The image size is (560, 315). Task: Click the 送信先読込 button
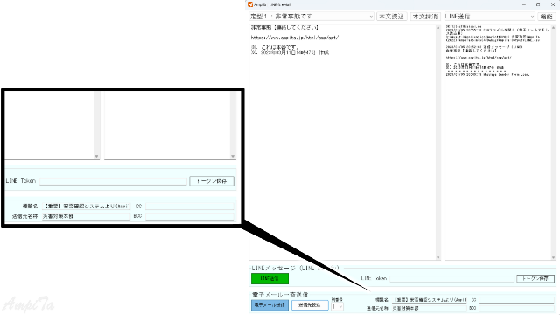tap(310, 305)
